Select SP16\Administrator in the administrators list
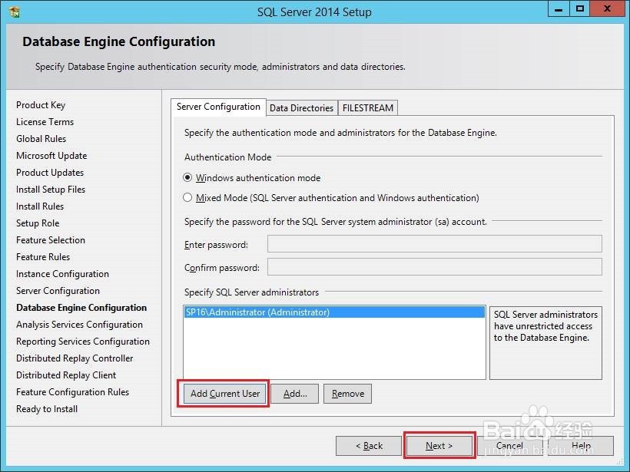This screenshot has height=472, width=630. (334, 312)
